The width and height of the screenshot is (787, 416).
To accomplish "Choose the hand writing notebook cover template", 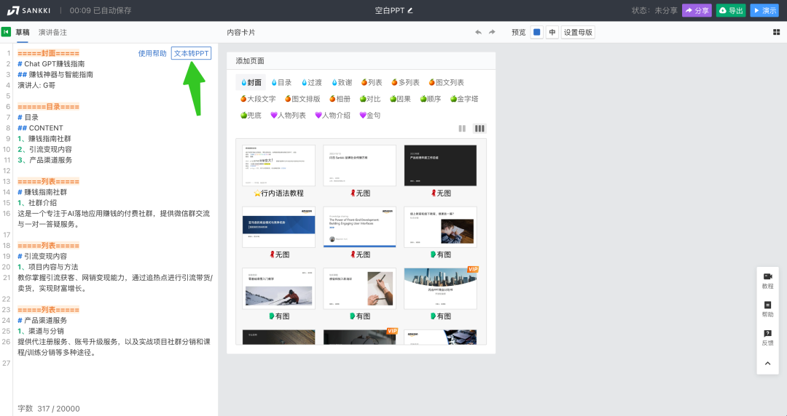I will click(x=359, y=289).
